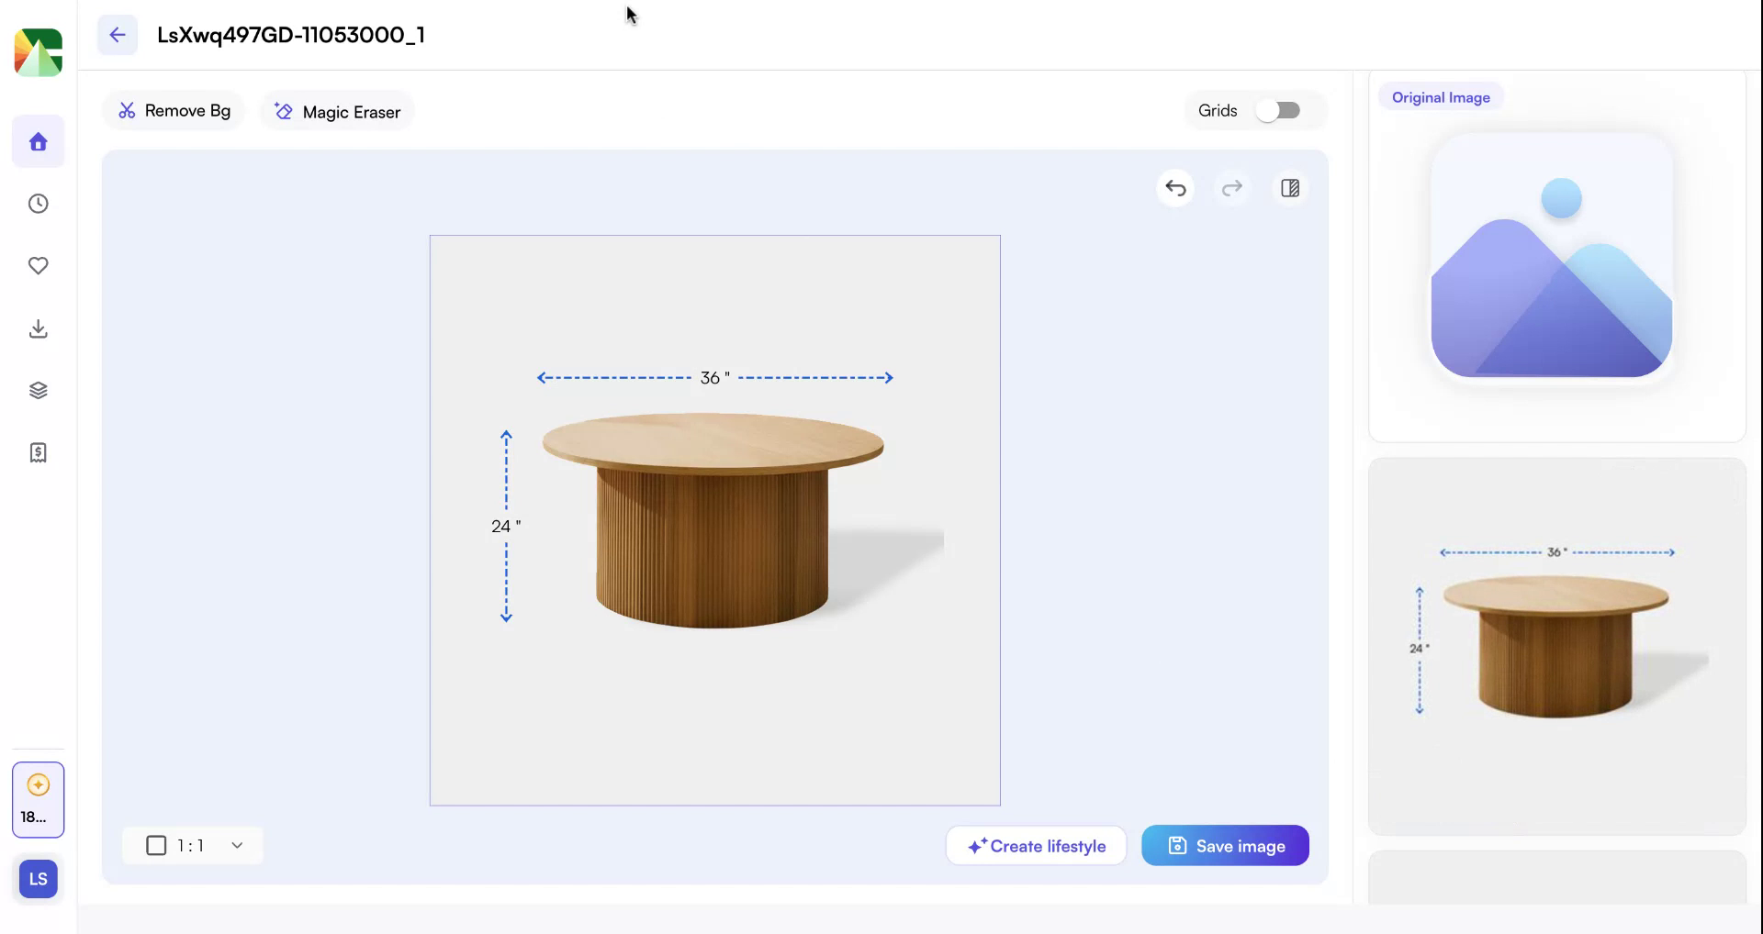
Task: Open the Billing receipt icon in the sidebar
Action: [38, 451]
